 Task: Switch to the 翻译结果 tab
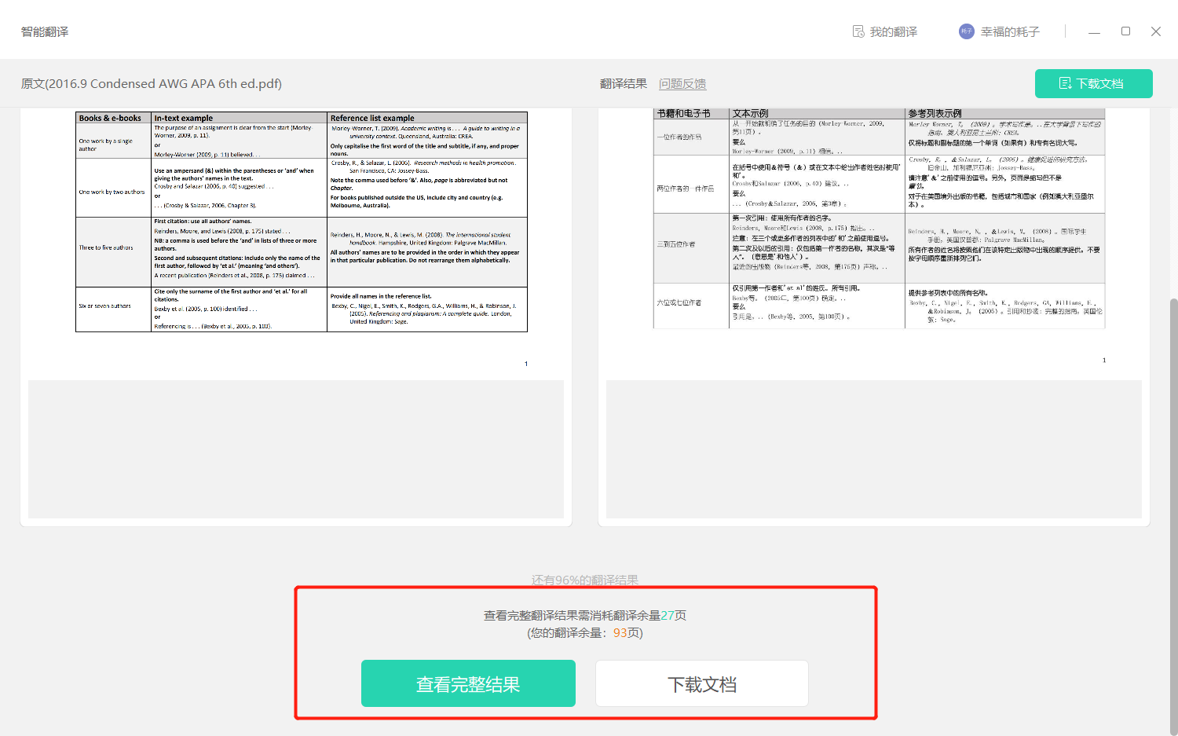pos(623,83)
